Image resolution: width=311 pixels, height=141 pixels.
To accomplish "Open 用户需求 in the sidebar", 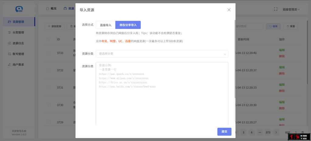I will (x=19, y=65).
